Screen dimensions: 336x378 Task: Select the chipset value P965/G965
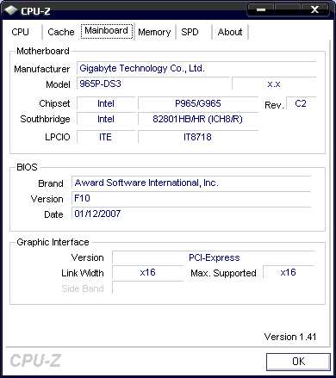[198, 103]
